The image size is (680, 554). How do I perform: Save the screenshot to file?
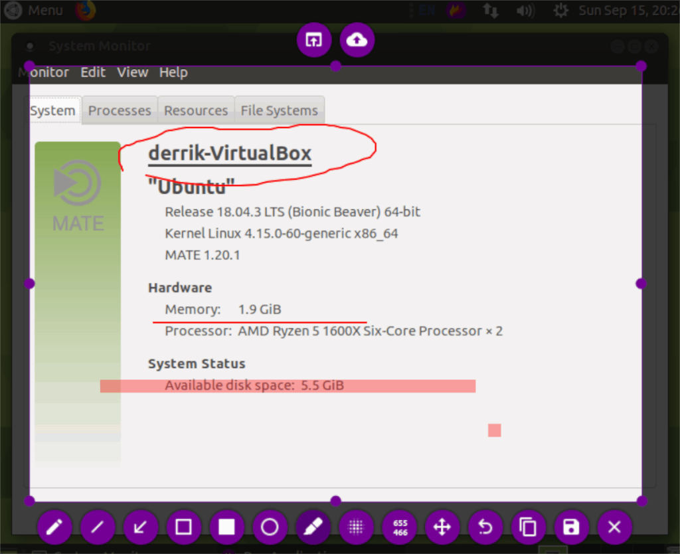coord(571,527)
